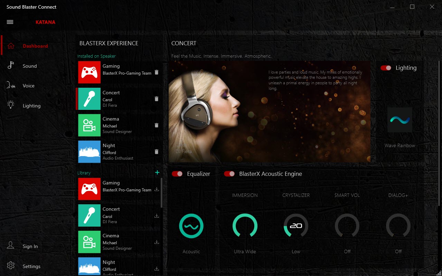This screenshot has height=276, width=442.
Task: Click the Lighting bulb icon in sidebar
Action: coord(11,105)
